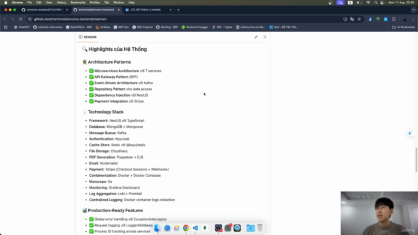
Task: Click 'Message Queue: Kafka' list item
Action: [x=108, y=133]
